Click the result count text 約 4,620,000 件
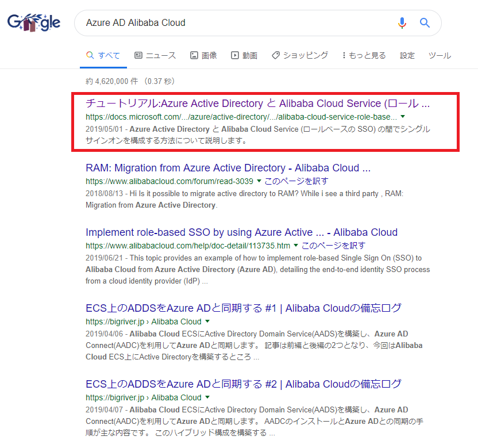The image size is (478, 440). tap(130, 81)
